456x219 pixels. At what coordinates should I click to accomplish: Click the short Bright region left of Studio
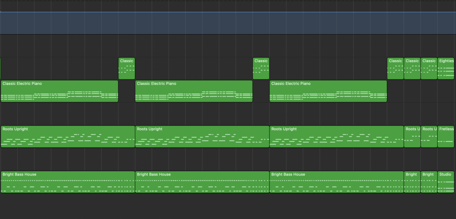tap(429, 182)
